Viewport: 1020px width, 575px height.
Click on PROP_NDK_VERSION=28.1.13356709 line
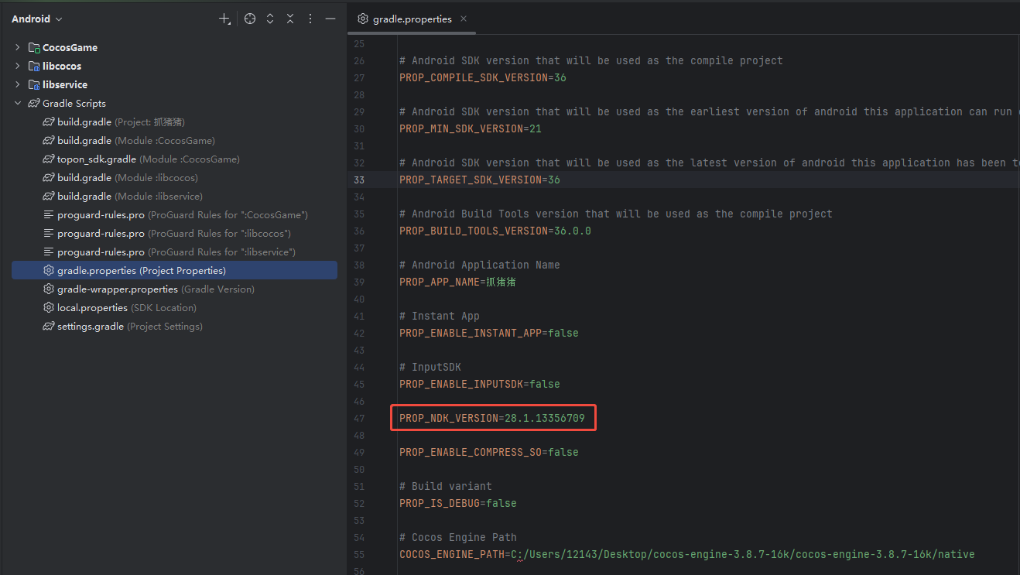492,418
